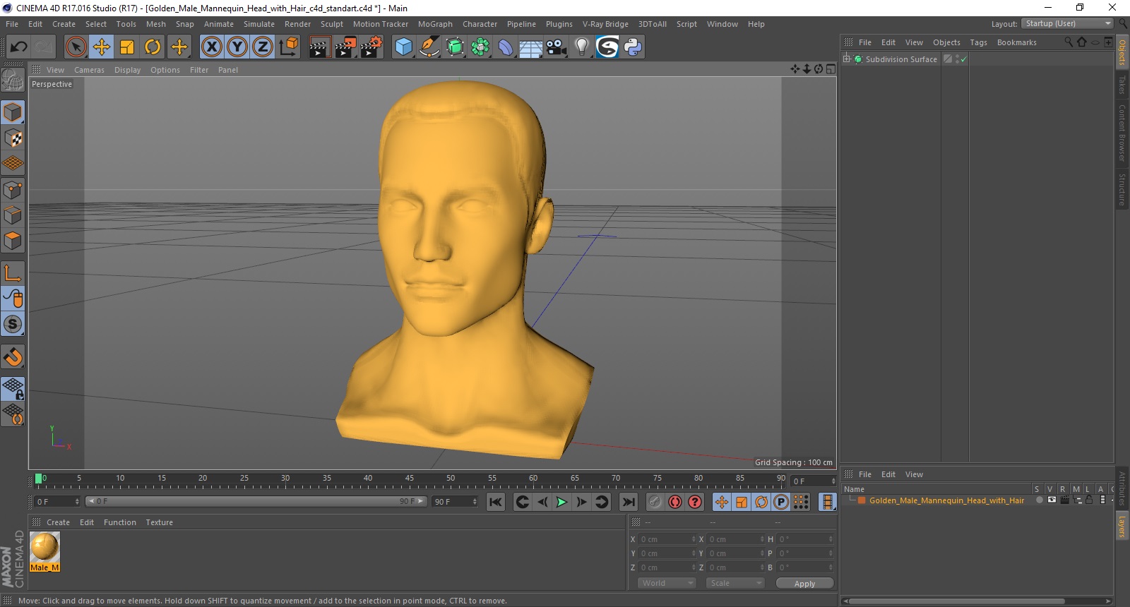Open the World coordinate dropdown
Viewport: 1130px width, 607px height.
point(667,583)
